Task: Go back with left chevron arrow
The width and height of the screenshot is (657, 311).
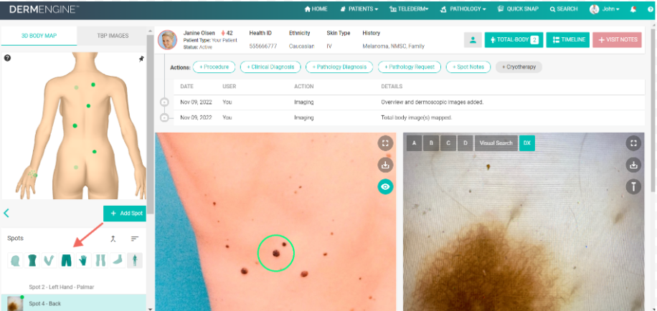Action: (x=6, y=213)
